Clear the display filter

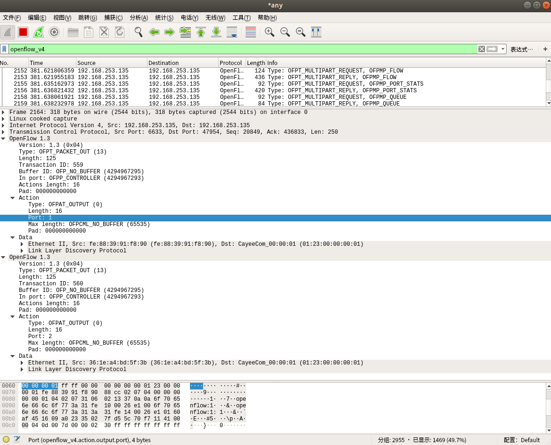click(x=481, y=49)
